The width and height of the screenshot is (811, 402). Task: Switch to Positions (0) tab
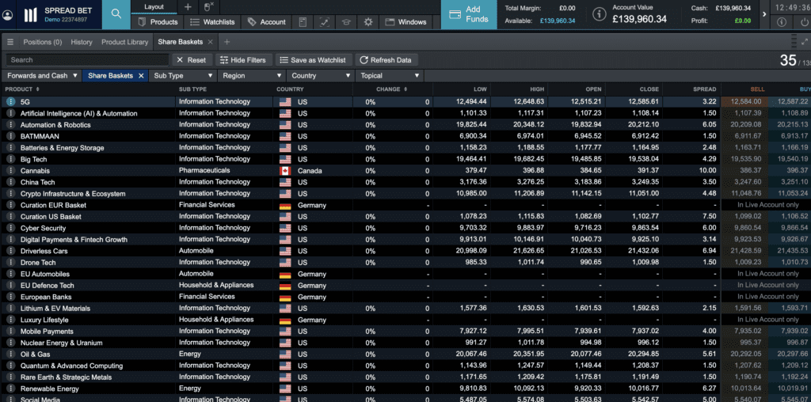tap(43, 42)
